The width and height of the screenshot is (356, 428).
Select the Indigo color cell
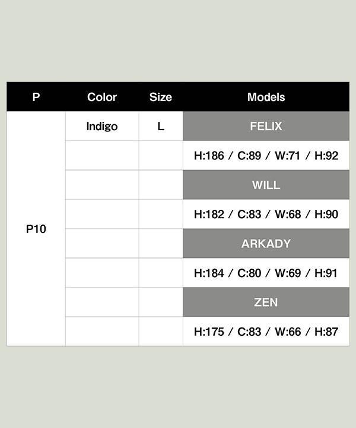[x=102, y=126]
